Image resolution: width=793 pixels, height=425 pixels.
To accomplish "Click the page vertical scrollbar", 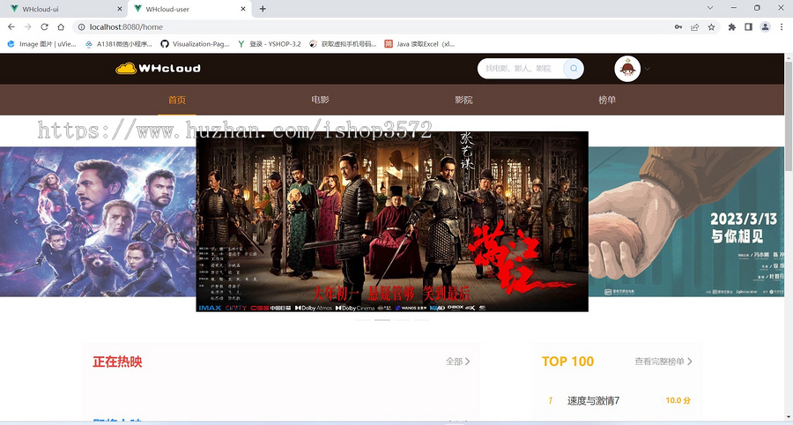I will [x=789, y=116].
